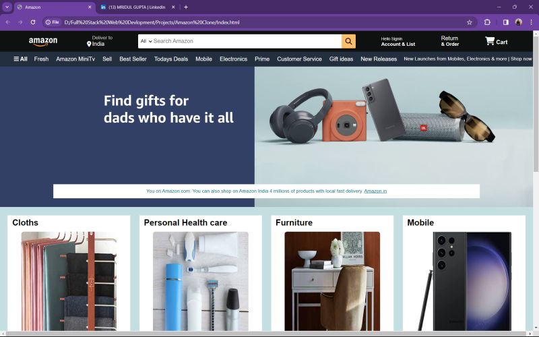
Task: Click the Cloths card image
Action: (x=69, y=281)
